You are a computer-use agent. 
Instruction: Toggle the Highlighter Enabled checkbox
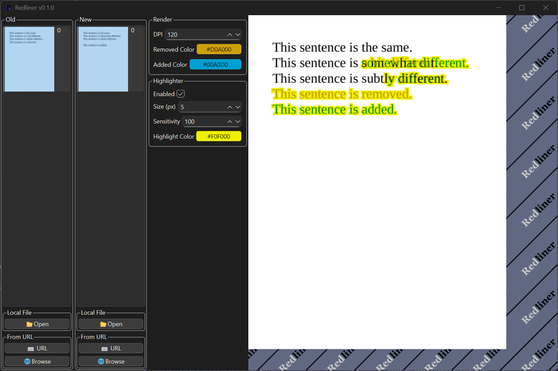click(x=181, y=94)
